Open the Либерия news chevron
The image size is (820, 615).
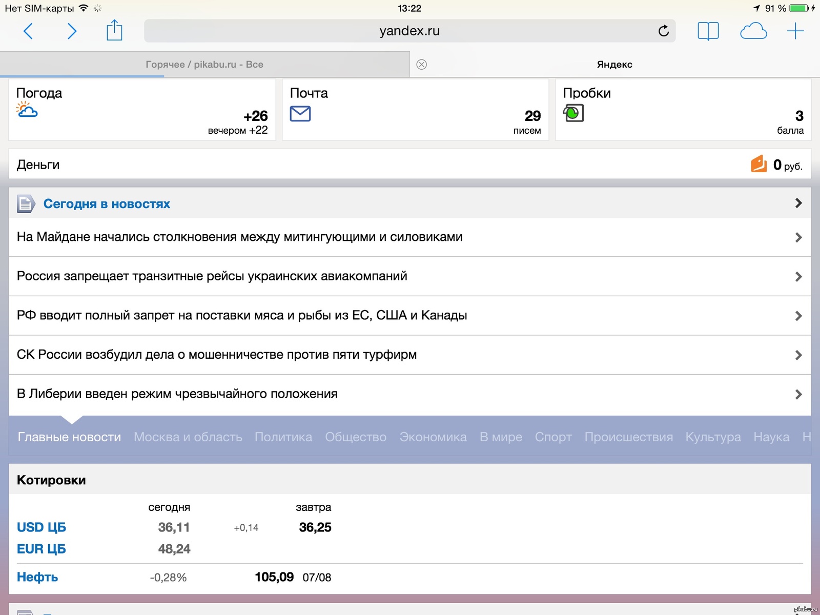pos(798,394)
